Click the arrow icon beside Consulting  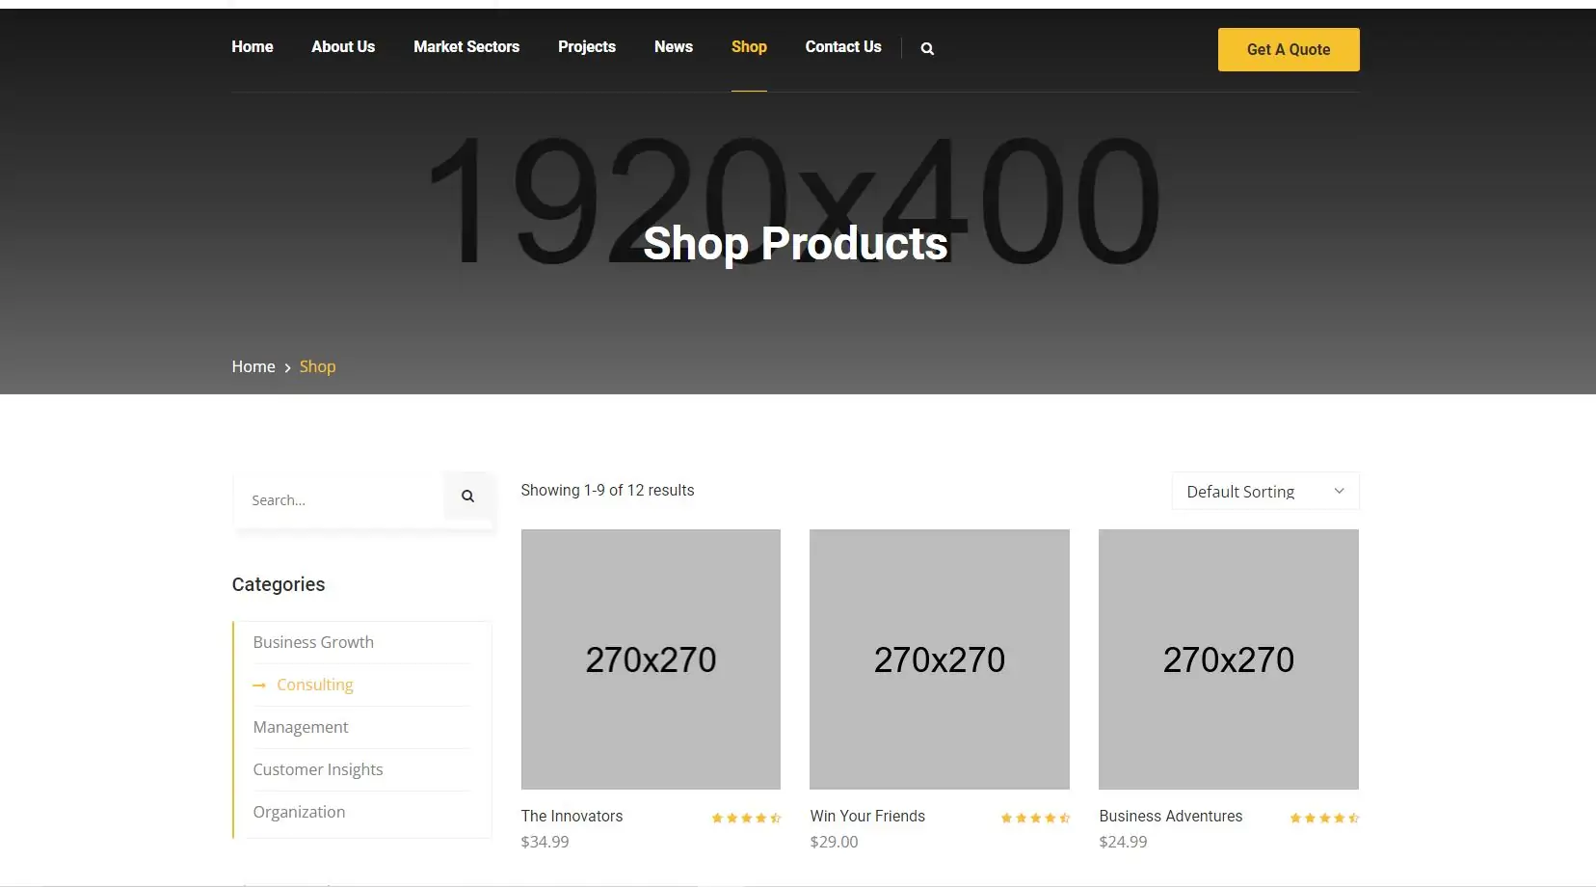[x=258, y=685]
